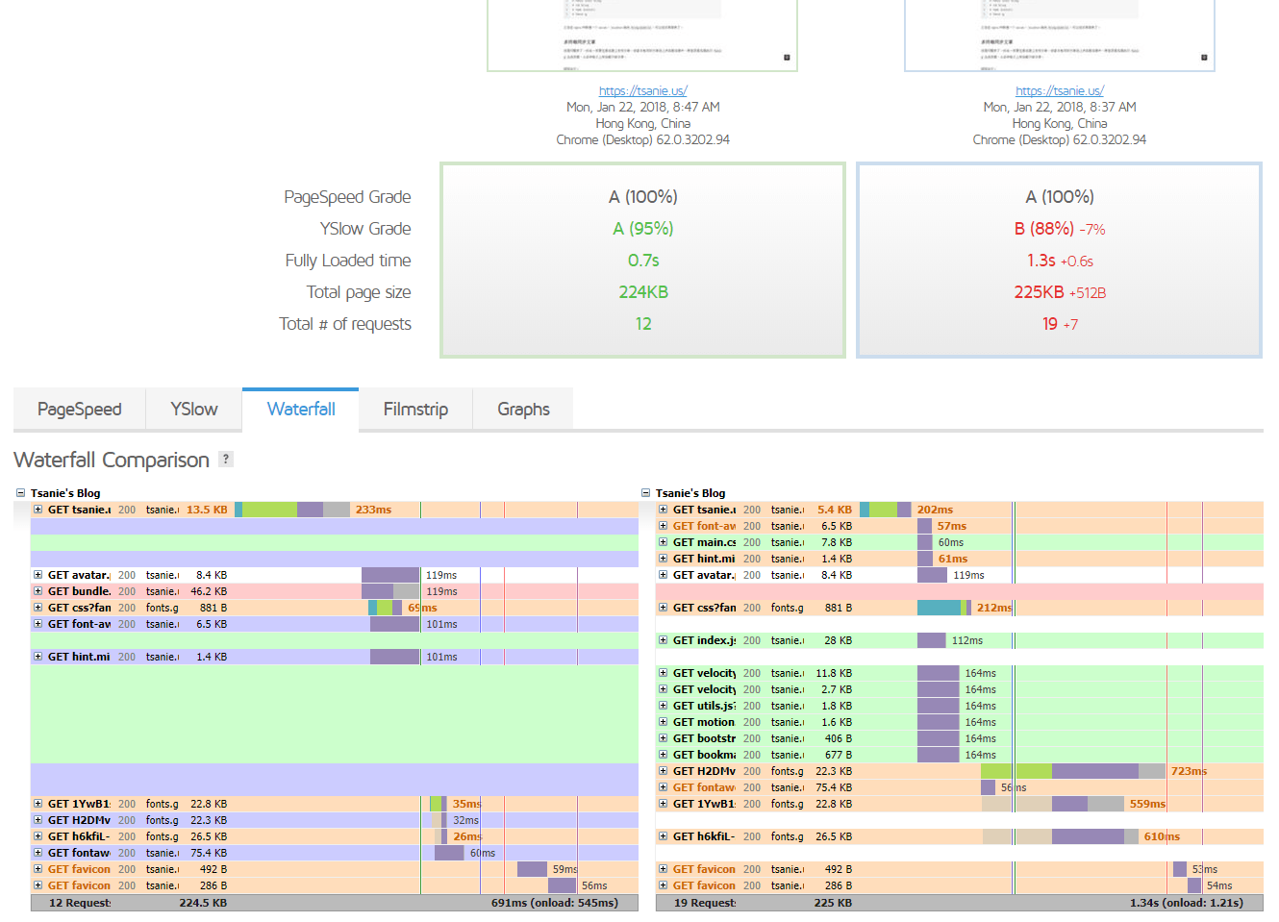The width and height of the screenshot is (1279, 922).
Task: Click the 75.4 KB size in the 19-request waterfall
Action: coord(834,787)
